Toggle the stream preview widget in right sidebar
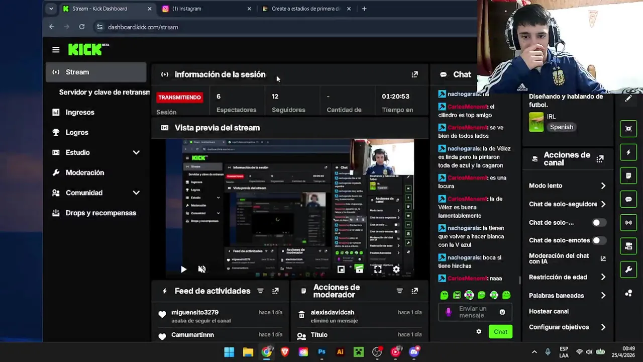Image resolution: width=643 pixels, height=362 pixels. coord(628,129)
